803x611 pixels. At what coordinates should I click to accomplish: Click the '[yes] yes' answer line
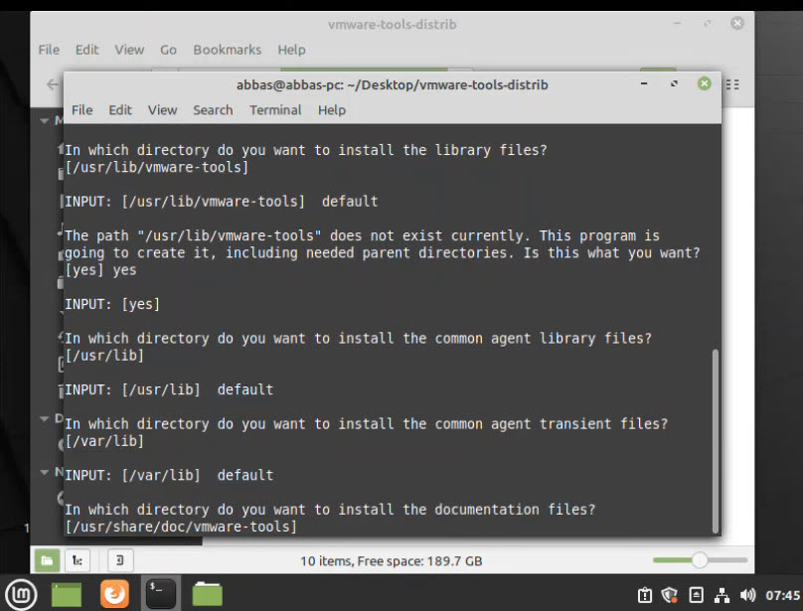100,270
